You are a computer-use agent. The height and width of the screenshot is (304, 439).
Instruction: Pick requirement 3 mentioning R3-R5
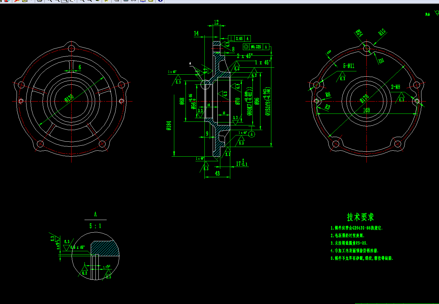(x=349, y=243)
